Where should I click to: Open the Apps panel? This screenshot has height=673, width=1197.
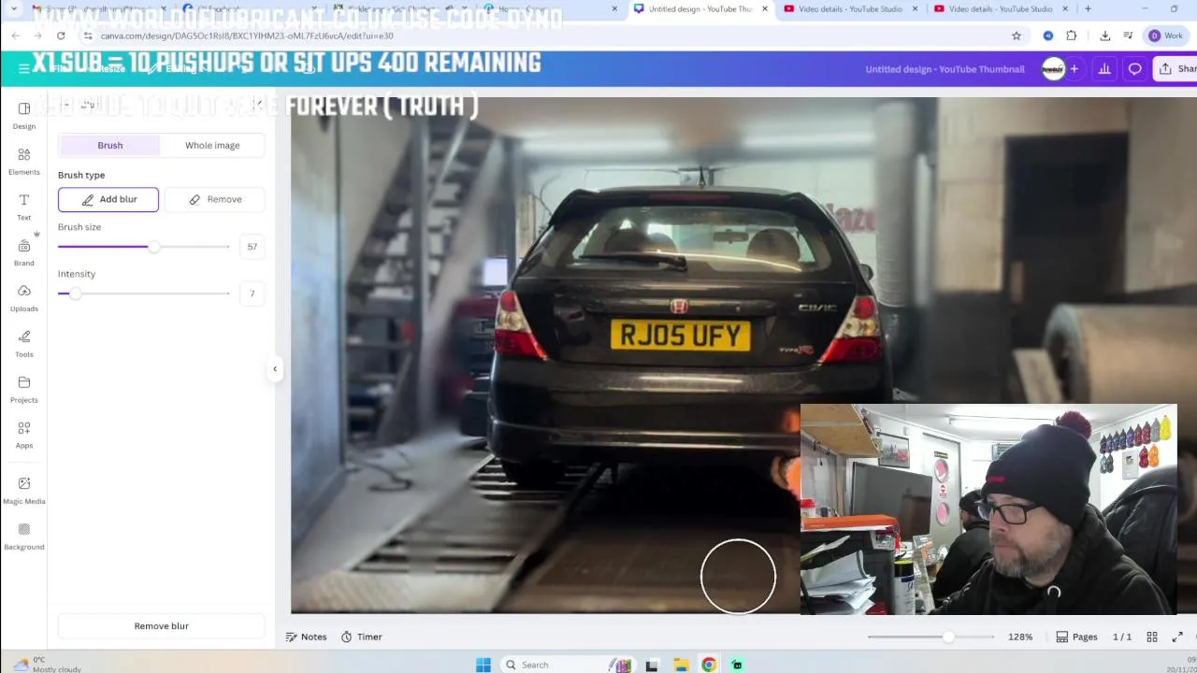(23, 435)
